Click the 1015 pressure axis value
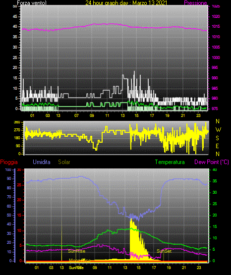Viewport: 231px width, 275px height. 216,26
